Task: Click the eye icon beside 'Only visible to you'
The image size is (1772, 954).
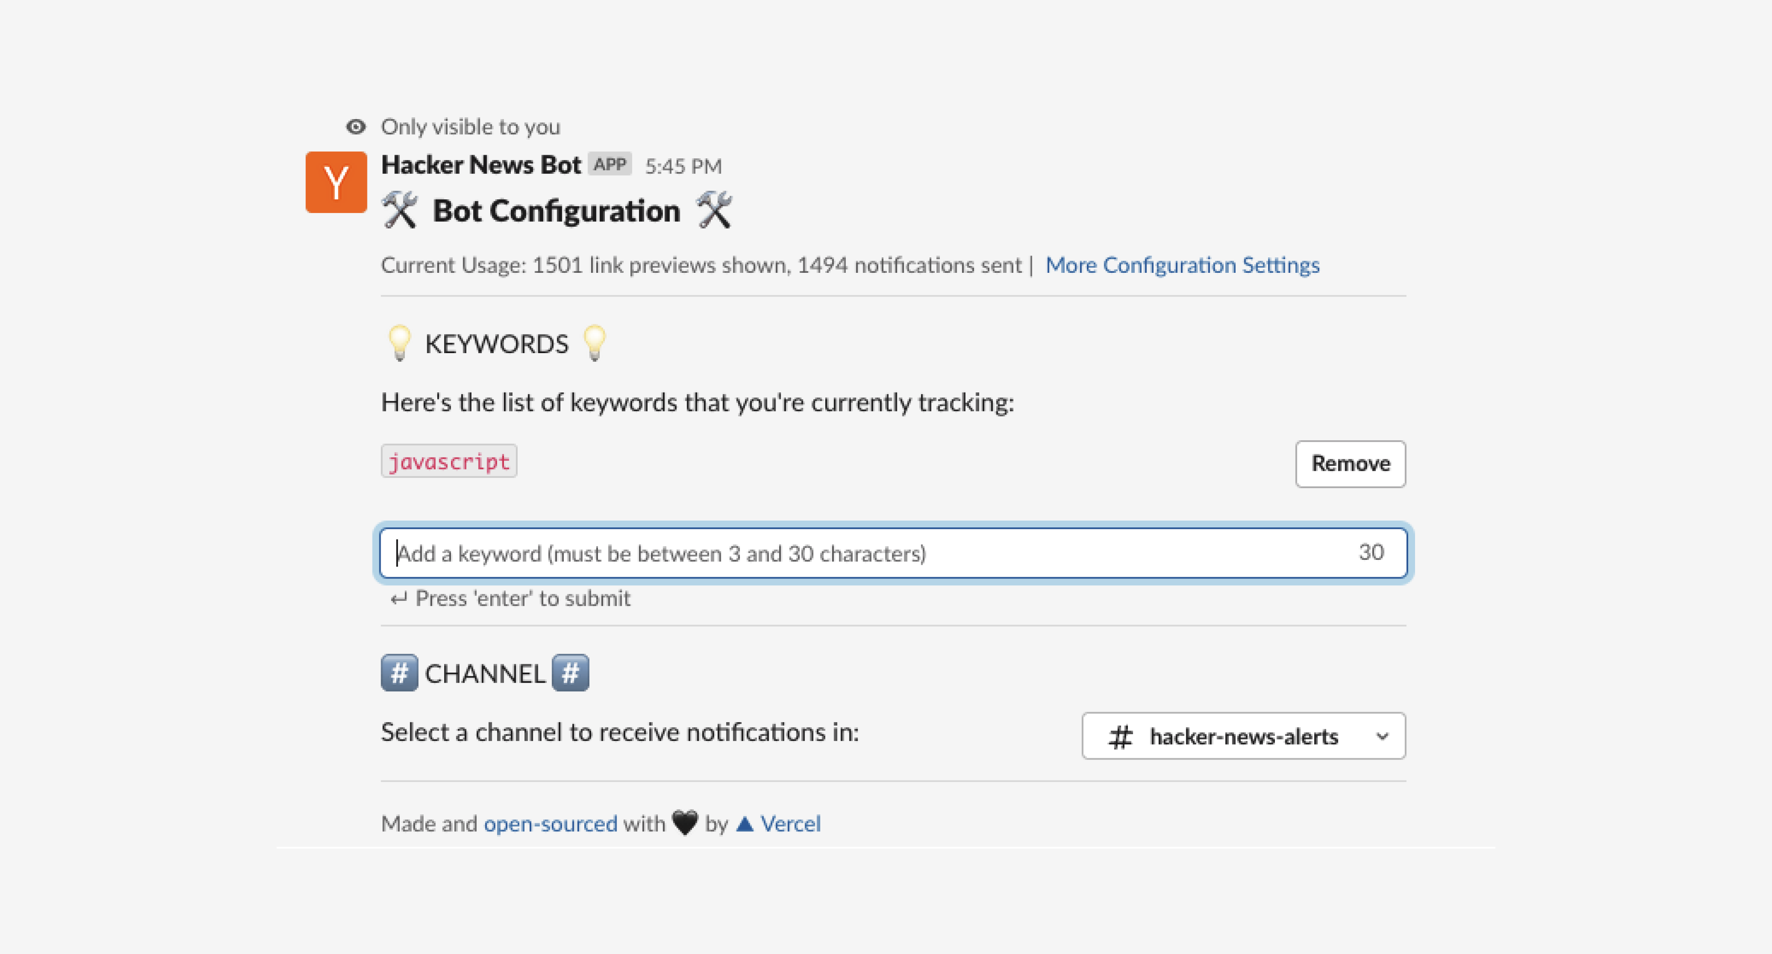Action: (x=356, y=126)
